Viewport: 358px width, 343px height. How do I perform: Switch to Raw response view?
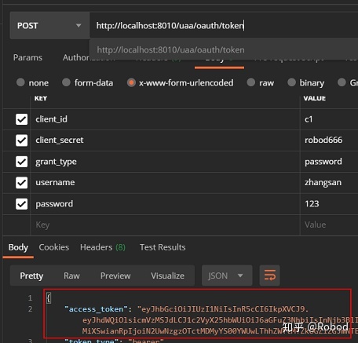(71, 275)
